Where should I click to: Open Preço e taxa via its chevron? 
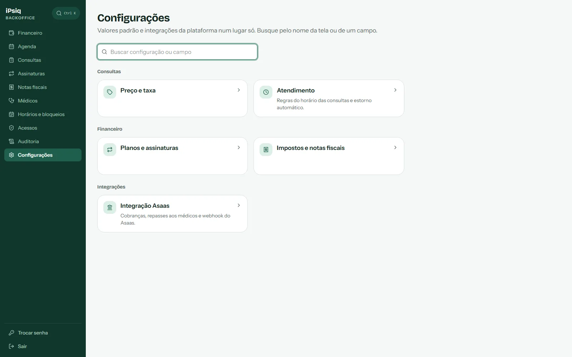point(239,90)
